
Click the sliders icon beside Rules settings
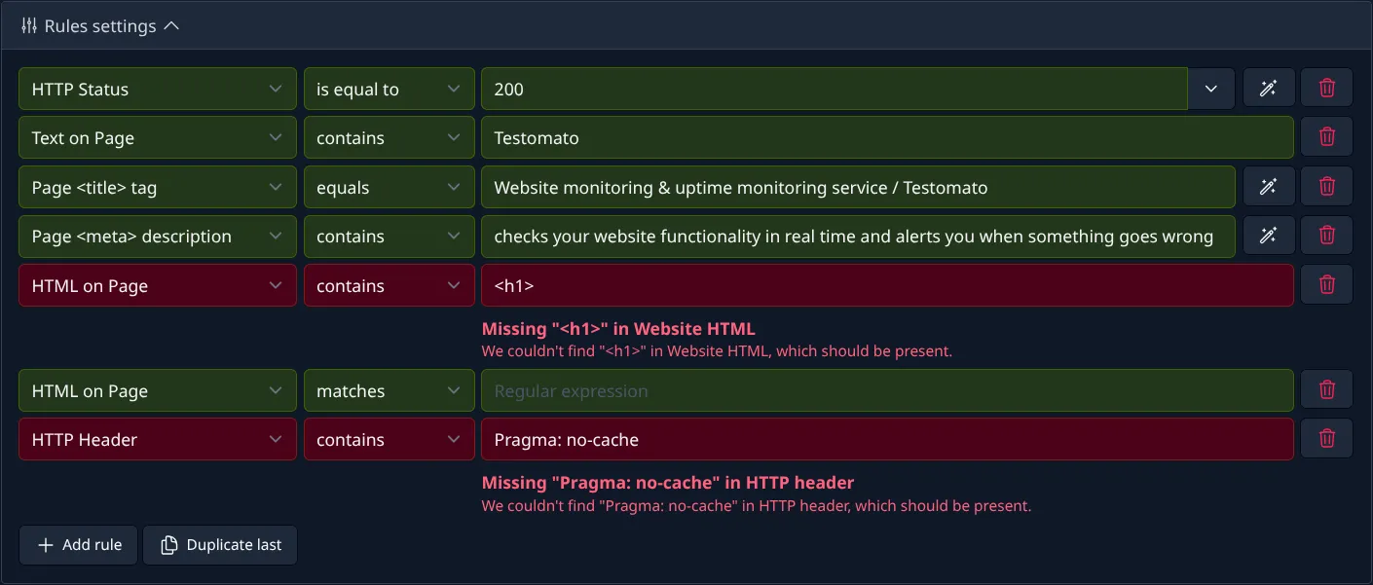[29, 26]
